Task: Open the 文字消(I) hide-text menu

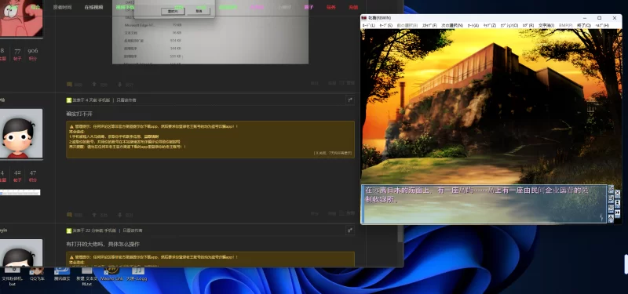Action: pos(546,25)
